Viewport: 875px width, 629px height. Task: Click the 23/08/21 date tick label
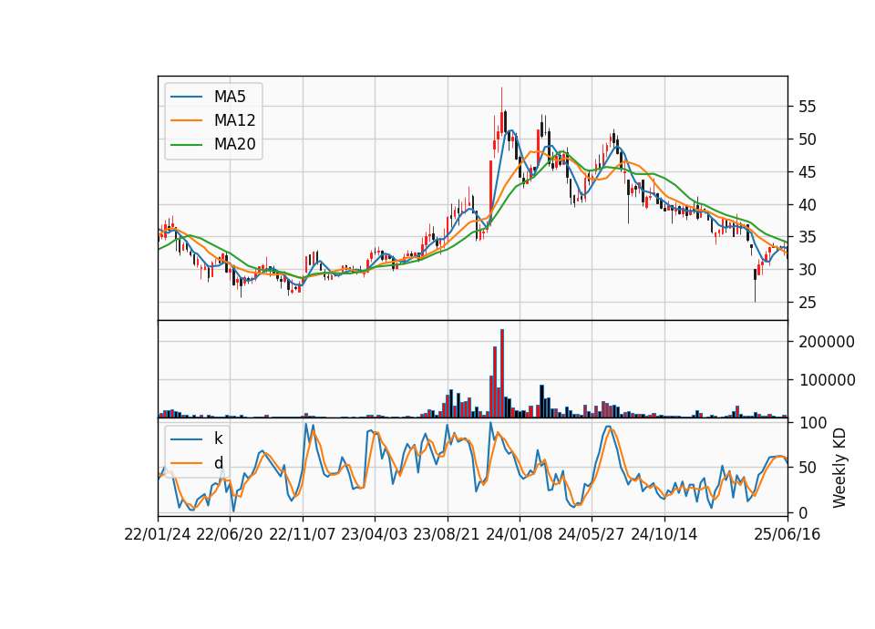point(447,534)
